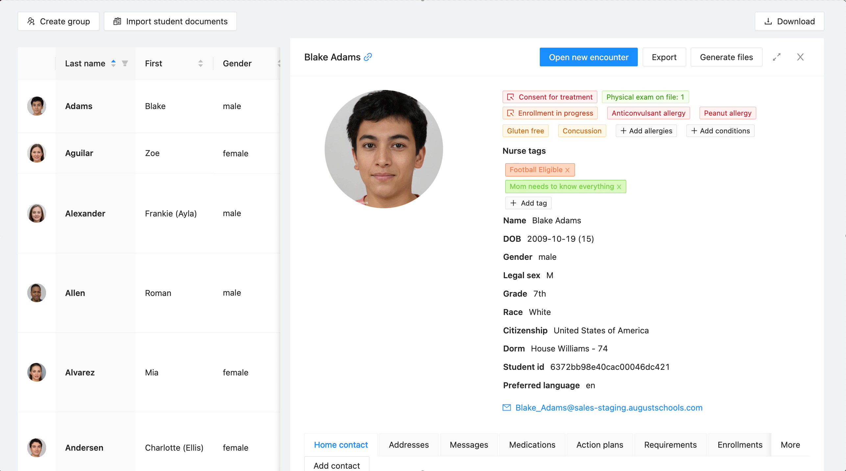This screenshot has width=846, height=471.
Task: Open the More tabs dropdown
Action: [790, 445]
